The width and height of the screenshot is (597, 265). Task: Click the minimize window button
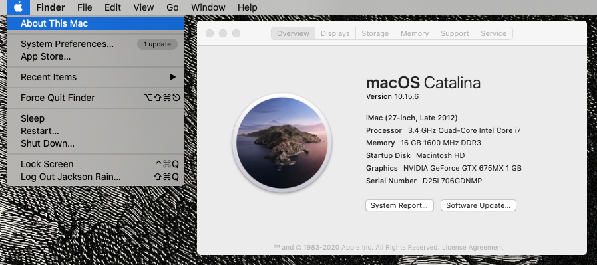click(223, 33)
